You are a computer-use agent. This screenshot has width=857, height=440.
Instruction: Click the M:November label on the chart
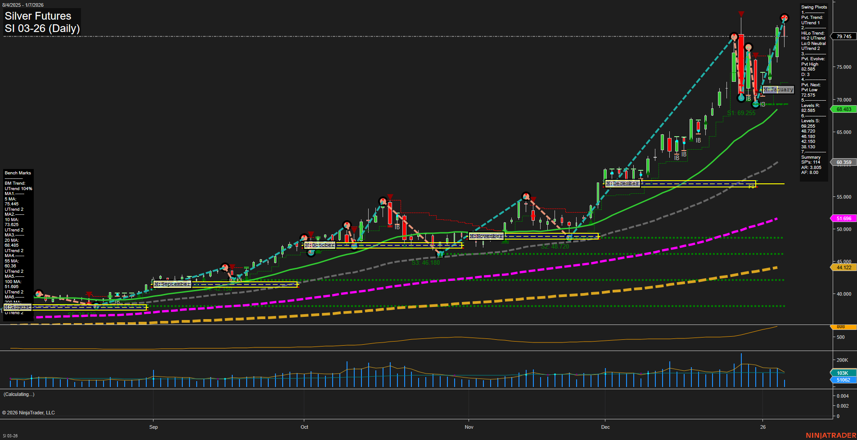(x=486, y=236)
